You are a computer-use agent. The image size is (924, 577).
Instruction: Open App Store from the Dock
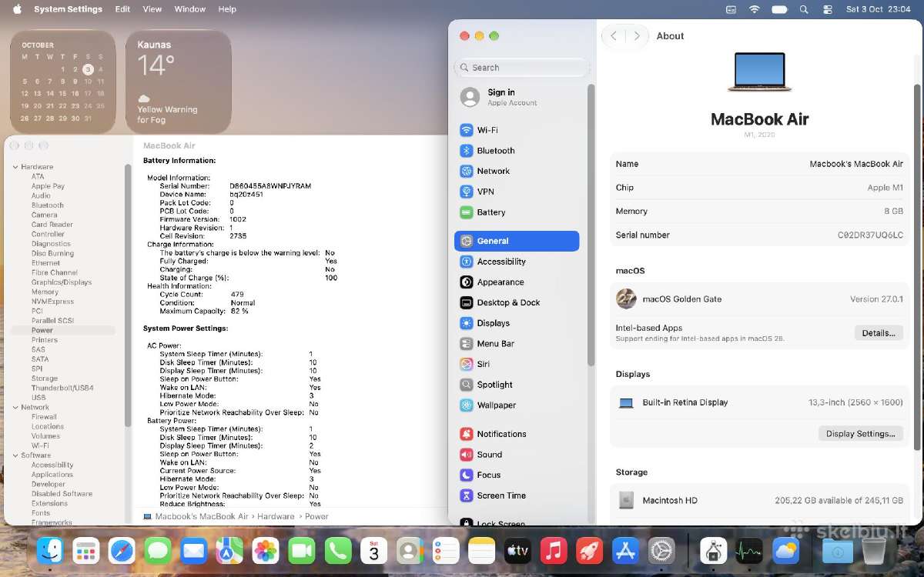click(x=625, y=551)
